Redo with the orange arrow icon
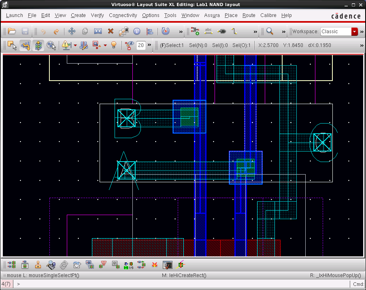This screenshot has width=366, height=290. 56,31
